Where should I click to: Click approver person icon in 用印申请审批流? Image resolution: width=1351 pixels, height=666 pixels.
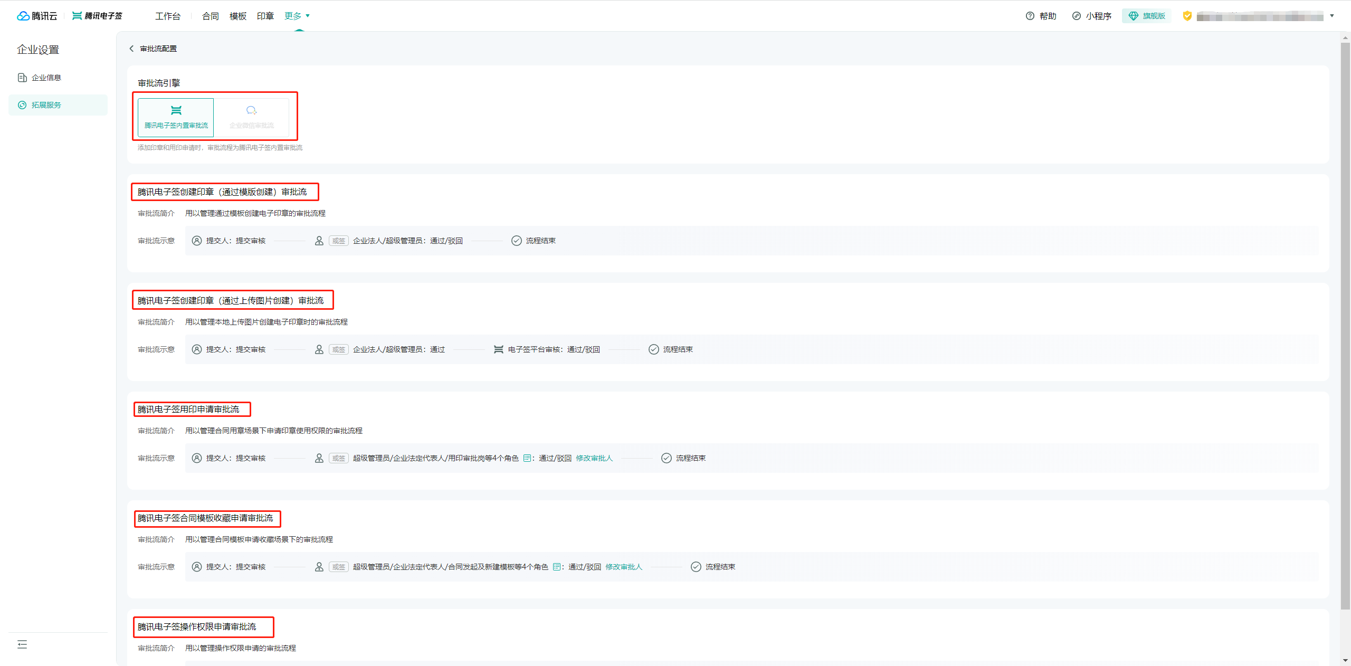click(319, 458)
